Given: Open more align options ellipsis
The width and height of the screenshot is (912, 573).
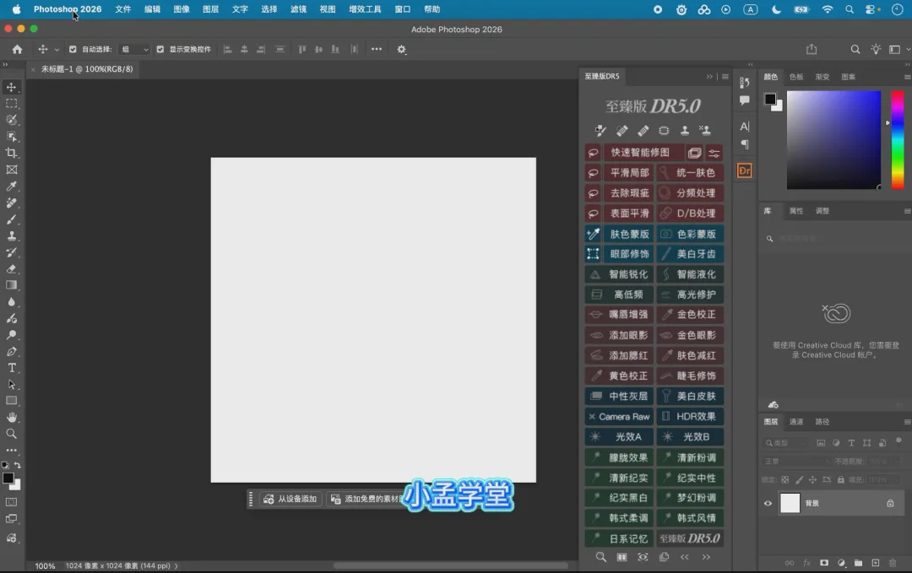Looking at the screenshot, I should click(x=377, y=50).
